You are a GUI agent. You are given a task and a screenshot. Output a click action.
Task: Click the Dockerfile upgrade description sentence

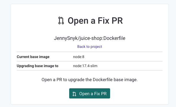(90, 80)
